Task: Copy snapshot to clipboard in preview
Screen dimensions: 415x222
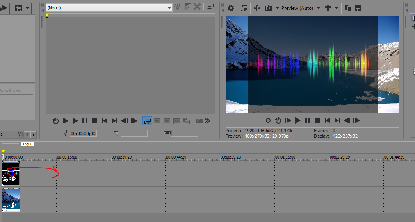Action: click(x=348, y=8)
